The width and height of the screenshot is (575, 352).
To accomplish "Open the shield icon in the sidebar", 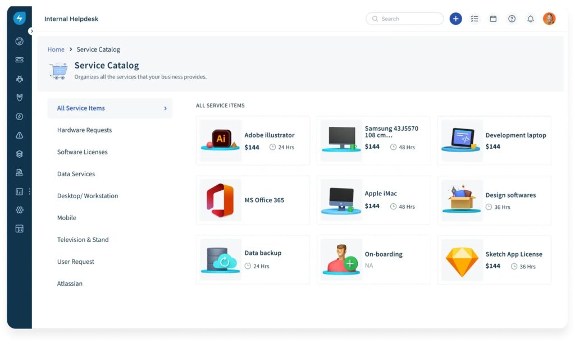I will (x=19, y=97).
